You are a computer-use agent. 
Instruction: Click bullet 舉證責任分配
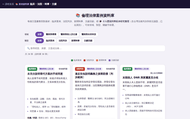pos(84,114)
